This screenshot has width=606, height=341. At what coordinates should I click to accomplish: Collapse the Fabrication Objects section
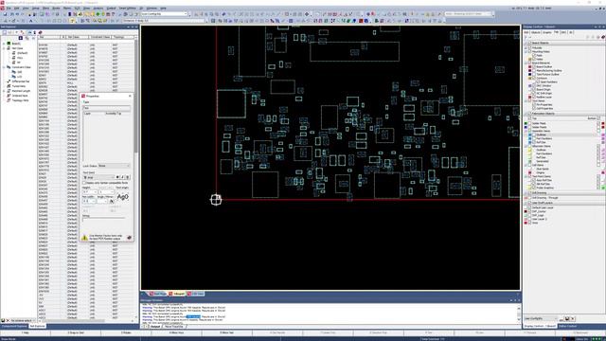526,114
